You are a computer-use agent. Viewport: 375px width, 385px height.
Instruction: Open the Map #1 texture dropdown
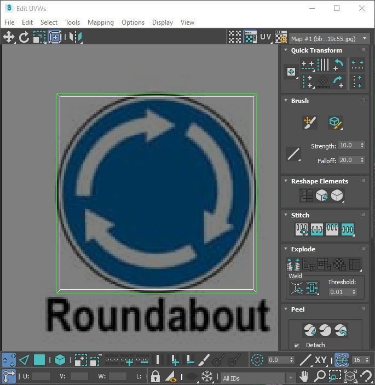pyautogui.click(x=330, y=38)
